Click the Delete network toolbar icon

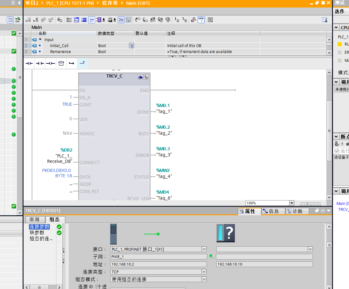pos(35,20)
